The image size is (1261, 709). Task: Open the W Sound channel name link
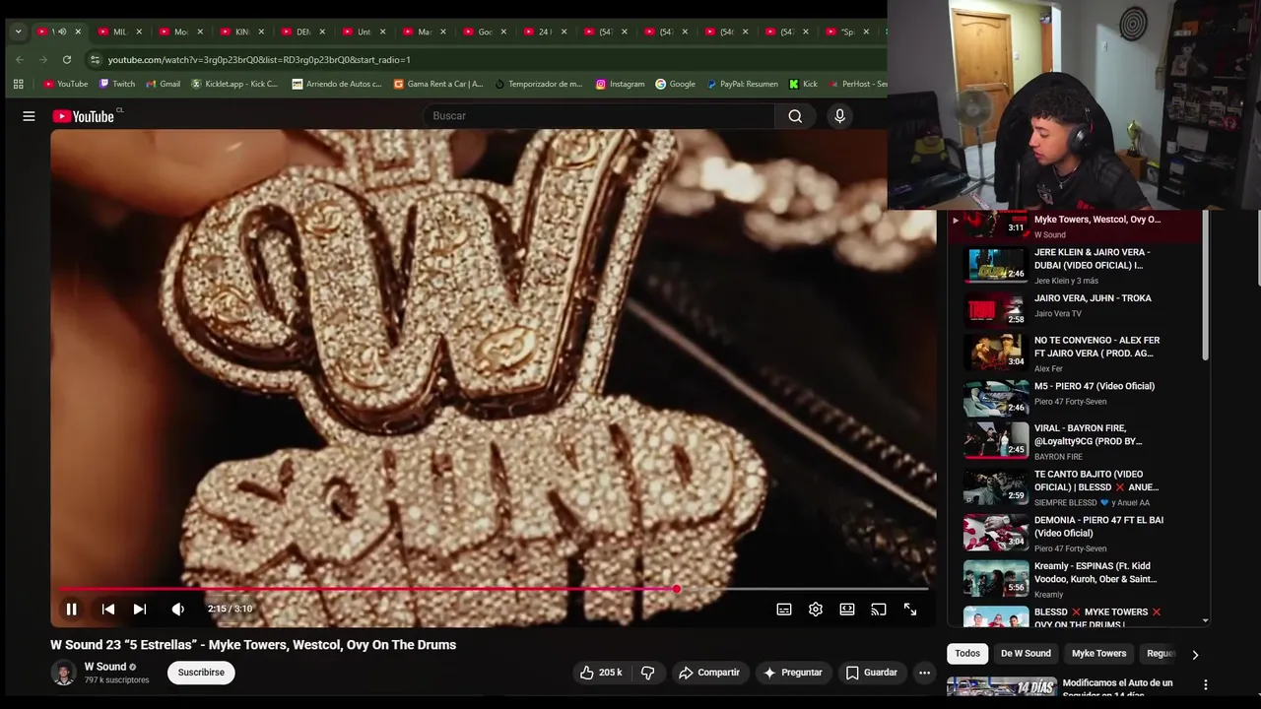pos(105,667)
